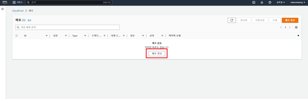This screenshot has height=99, width=308.
Task: Click the highlighted center 배포 생성 button
Action: (157, 53)
